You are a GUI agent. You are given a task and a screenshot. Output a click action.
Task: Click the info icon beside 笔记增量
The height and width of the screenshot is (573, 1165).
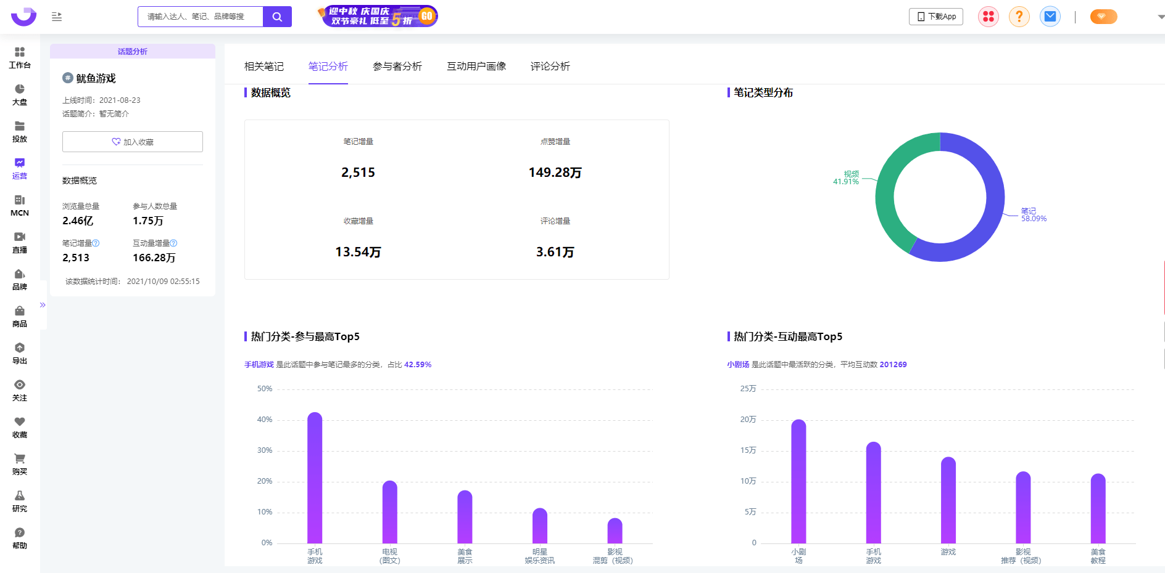(x=96, y=243)
